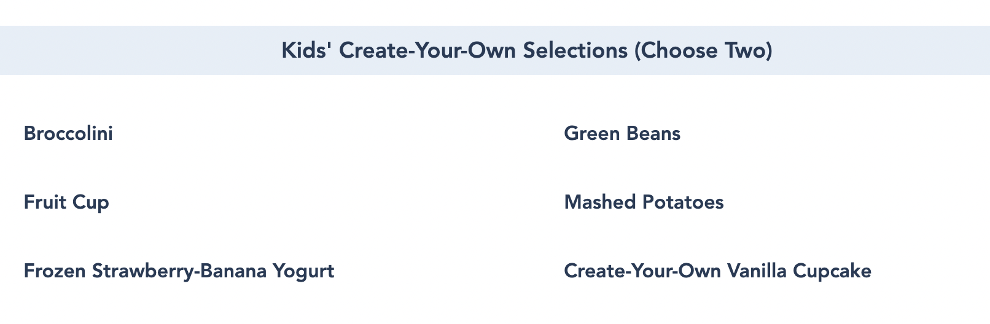Click the Kids' Create-Your-Own Selections heading
Viewport: 990px width, 324px height.
[526, 50]
